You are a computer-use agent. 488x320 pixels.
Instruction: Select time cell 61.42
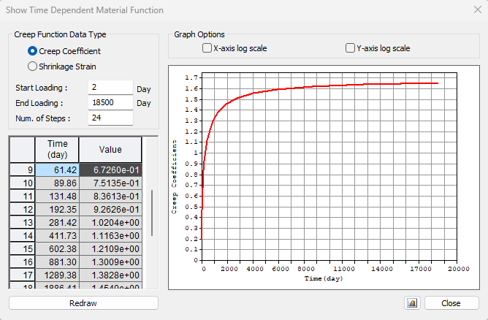tap(57, 170)
